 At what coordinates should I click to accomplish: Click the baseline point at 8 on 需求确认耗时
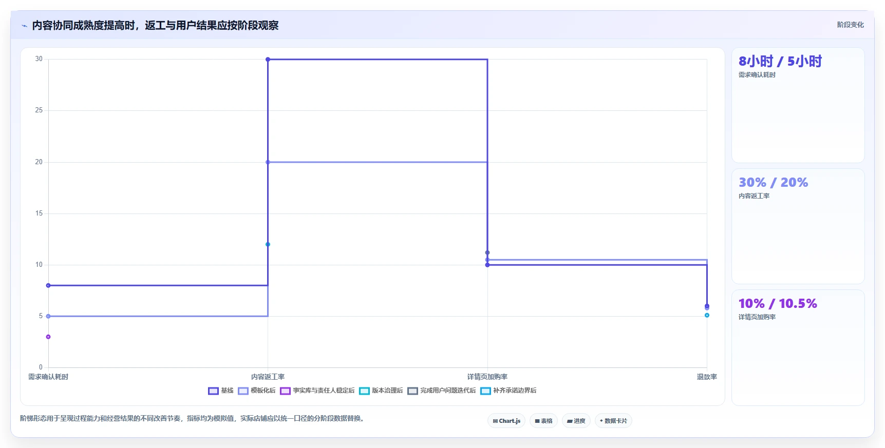(48, 285)
